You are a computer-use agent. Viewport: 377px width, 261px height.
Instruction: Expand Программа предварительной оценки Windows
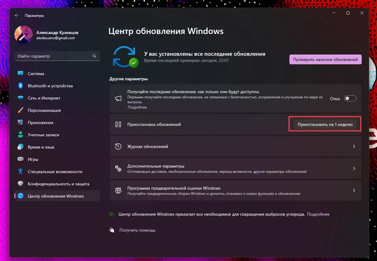[354, 190]
